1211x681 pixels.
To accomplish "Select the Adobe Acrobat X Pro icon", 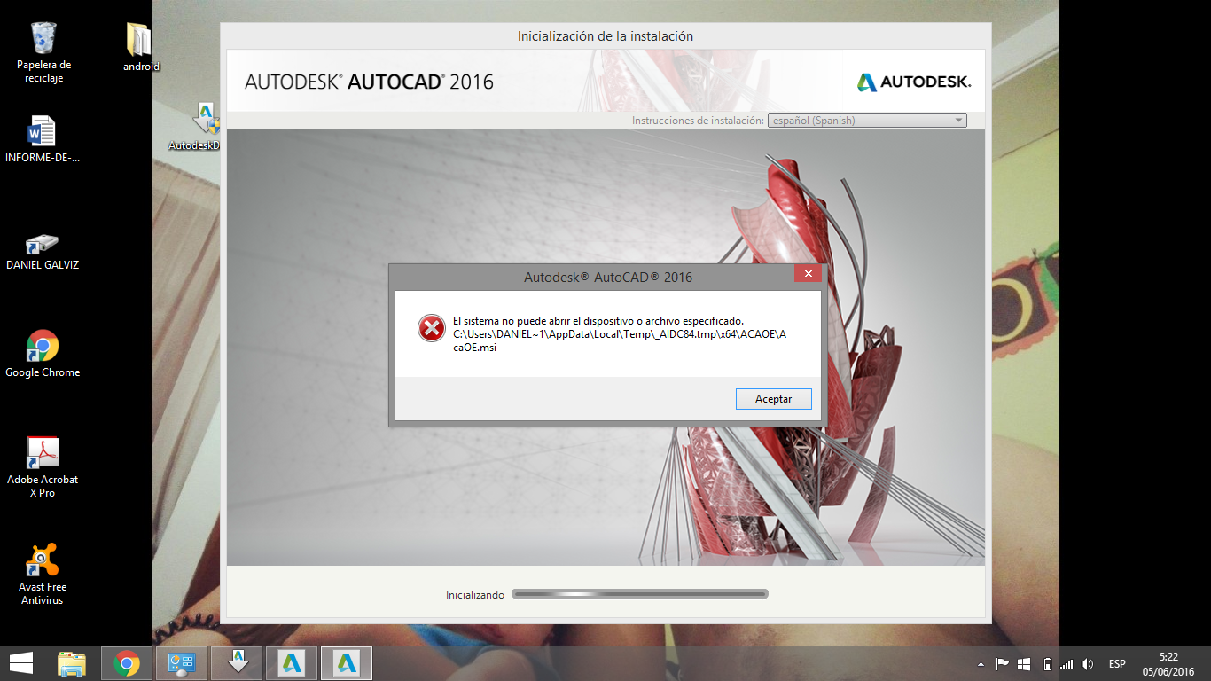I will click(x=43, y=467).
